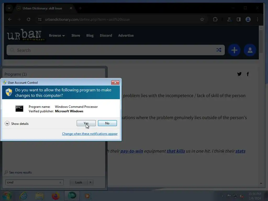This screenshot has height=201, width=268.
Task: Click the taskbar clock and date
Action: (255, 196)
